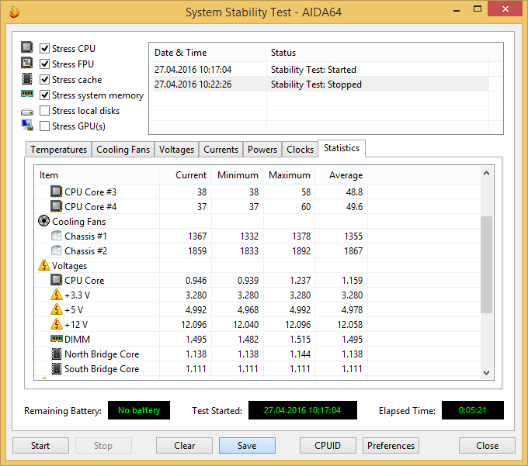
Task: Minimize the AIDA64 window
Action: 457,10
